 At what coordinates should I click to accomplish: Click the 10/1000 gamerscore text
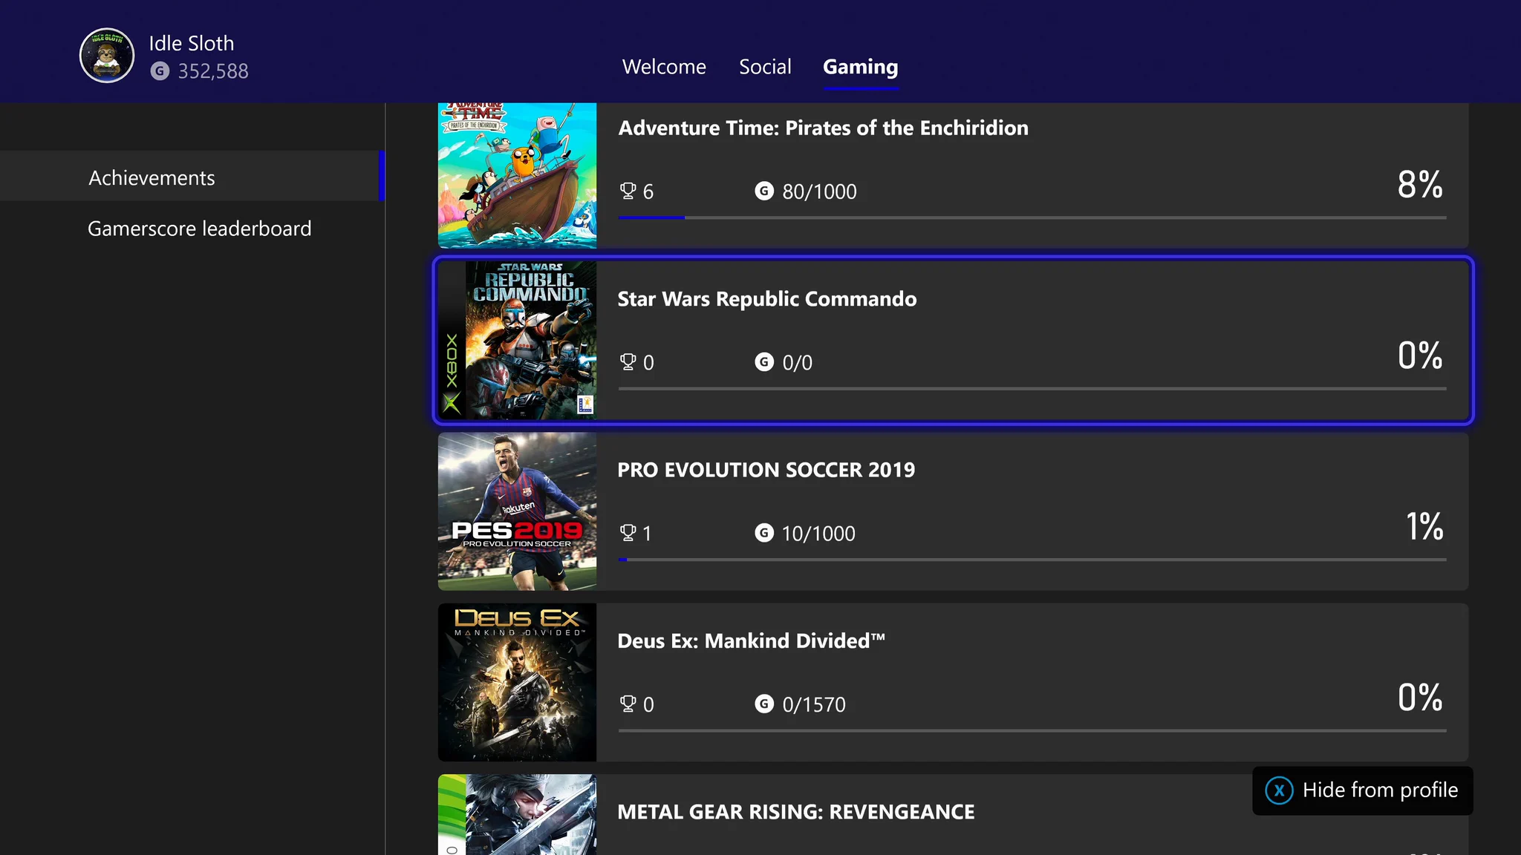point(818,533)
